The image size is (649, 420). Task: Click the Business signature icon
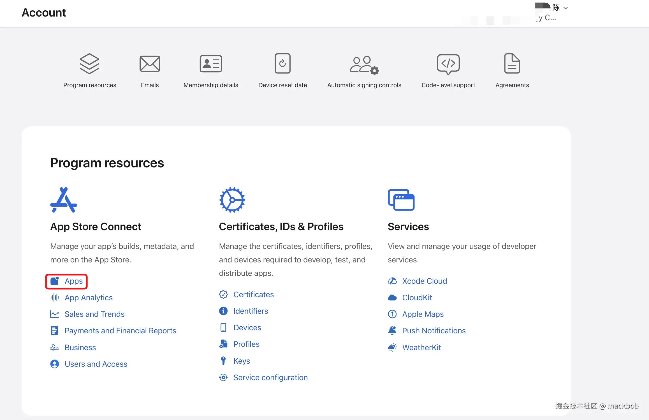tap(55, 347)
